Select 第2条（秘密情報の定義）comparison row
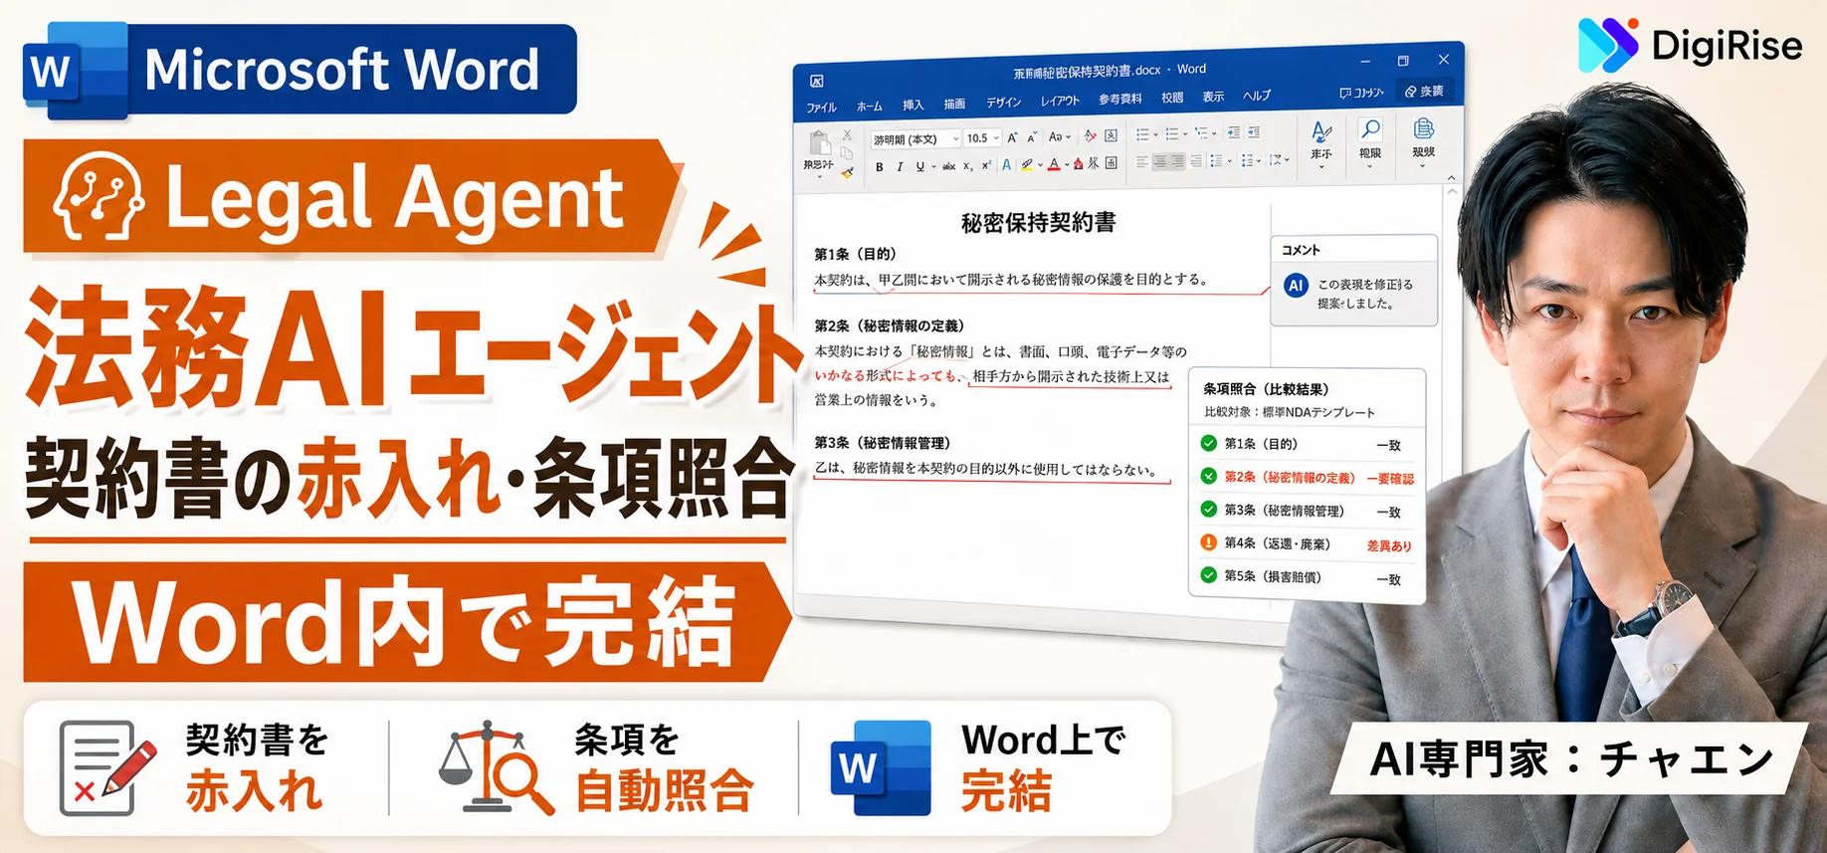 tap(1307, 477)
